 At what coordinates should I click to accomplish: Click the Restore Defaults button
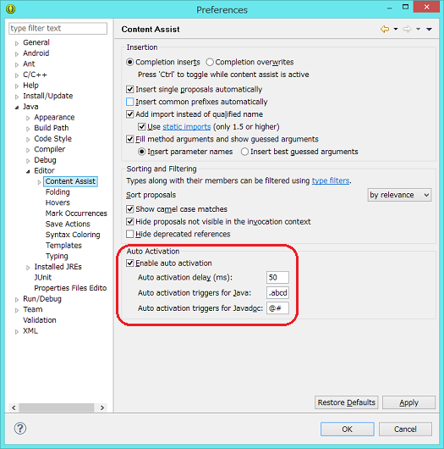pos(346,402)
